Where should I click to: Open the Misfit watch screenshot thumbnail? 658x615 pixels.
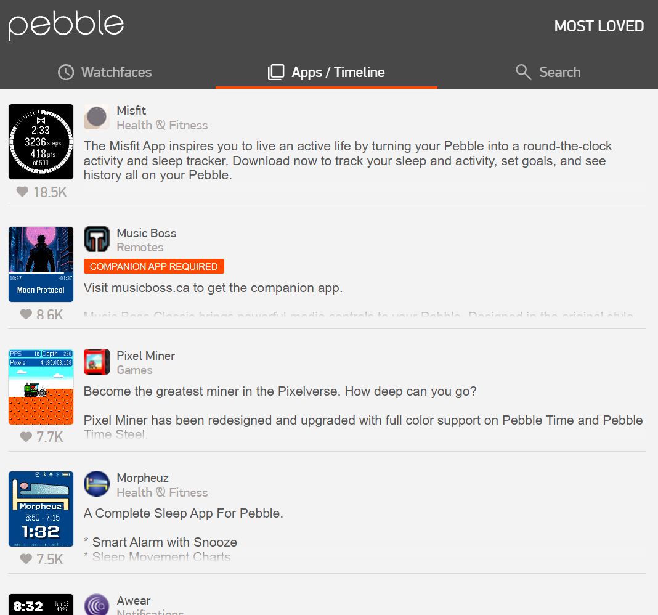41,142
